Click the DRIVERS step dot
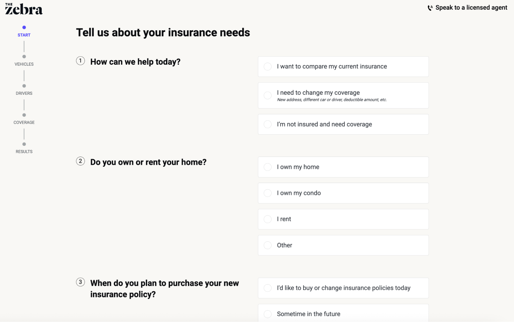Viewport: 514px width, 322px height. coord(24,86)
